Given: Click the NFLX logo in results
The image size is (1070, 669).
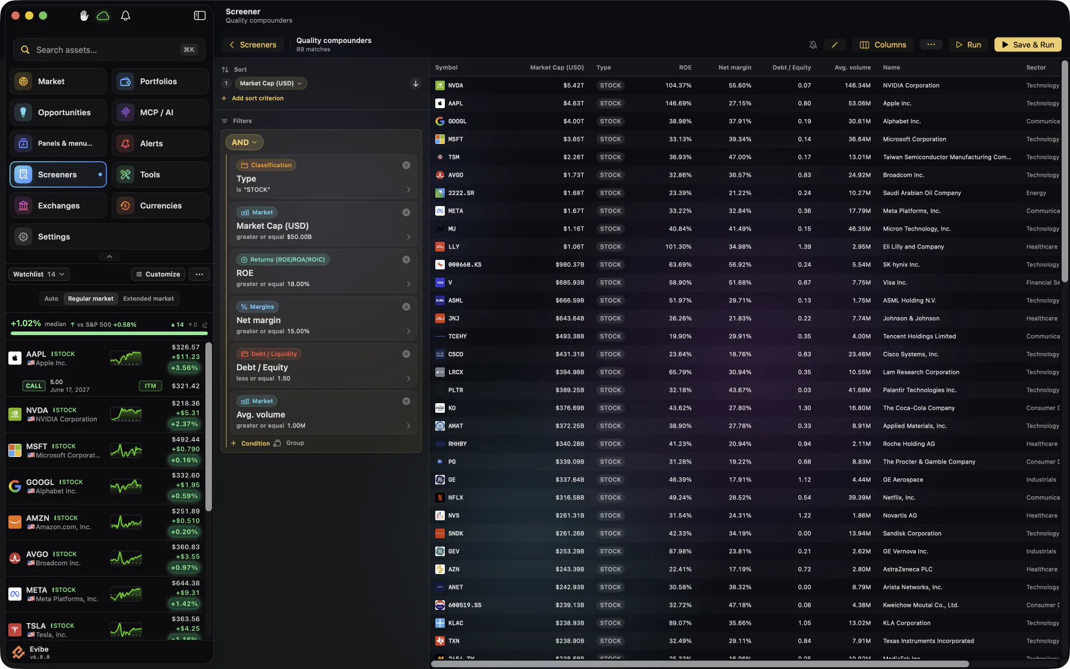Looking at the screenshot, I should point(440,498).
